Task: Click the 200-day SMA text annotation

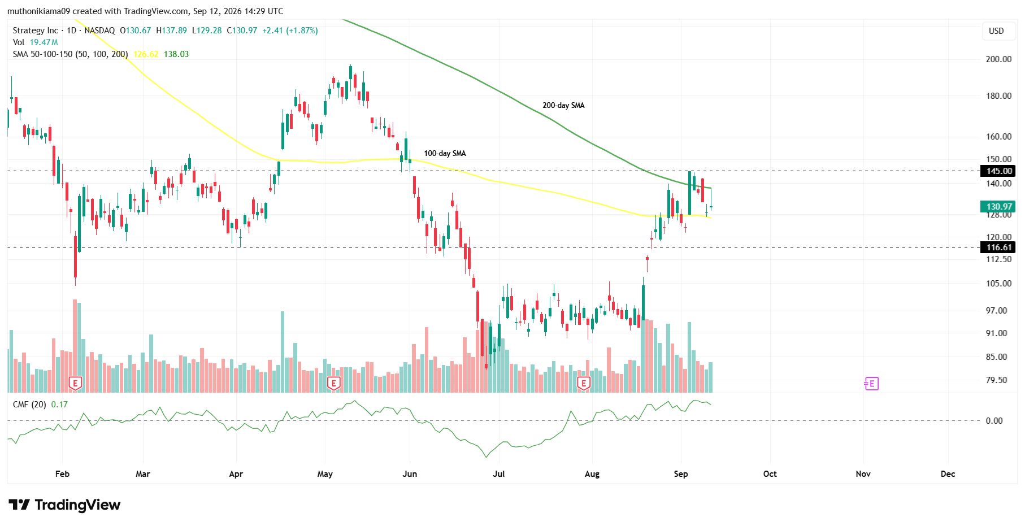Action: [x=563, y=106]
